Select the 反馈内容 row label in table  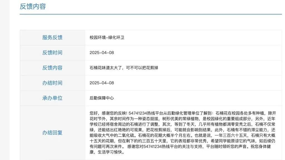click(52, 68)
